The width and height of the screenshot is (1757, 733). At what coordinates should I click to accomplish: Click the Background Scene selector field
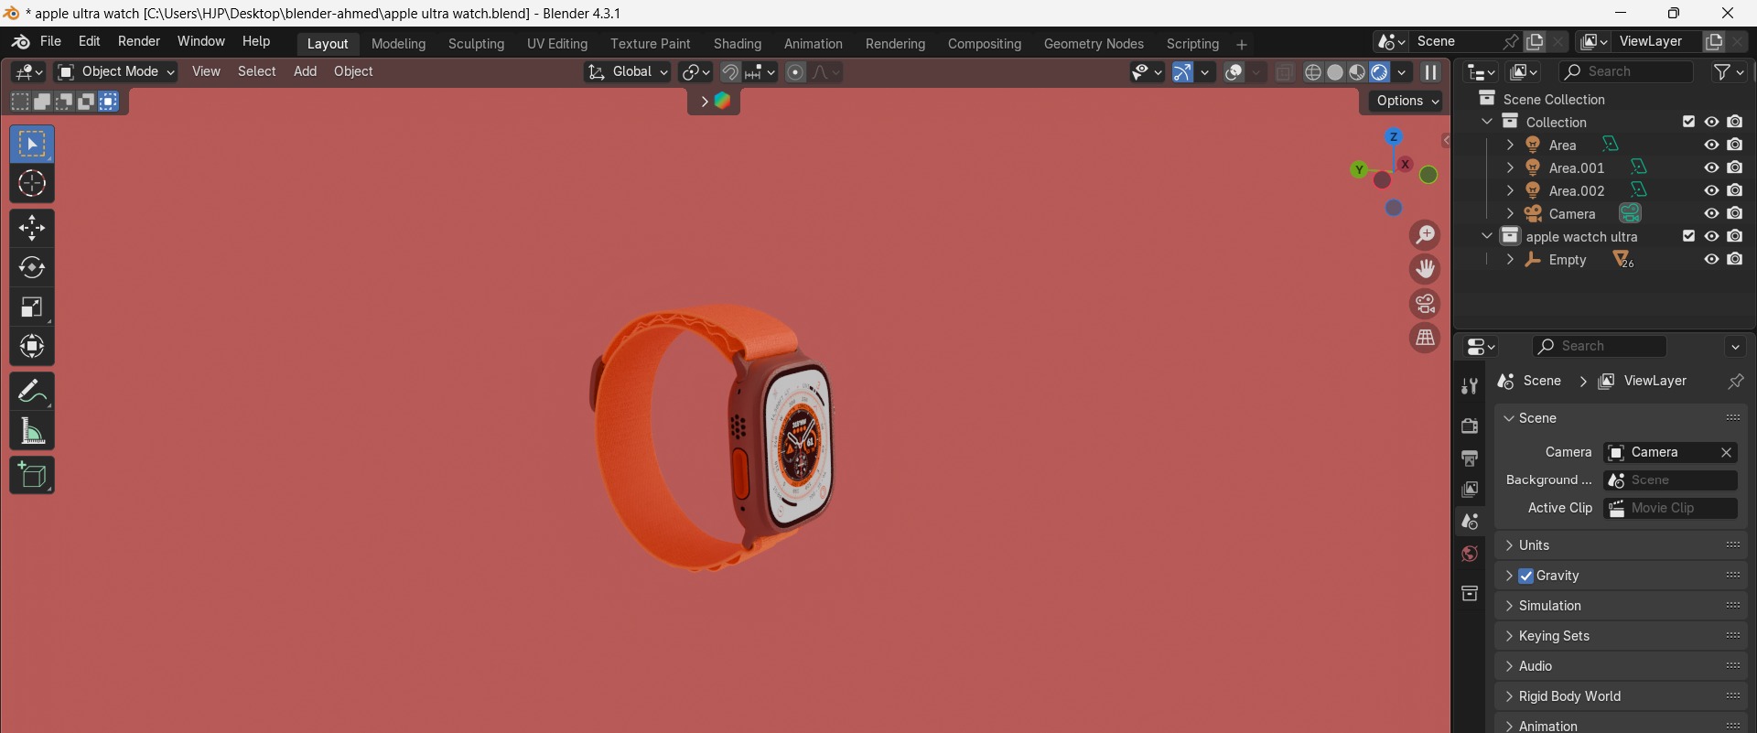[1671, 480]
